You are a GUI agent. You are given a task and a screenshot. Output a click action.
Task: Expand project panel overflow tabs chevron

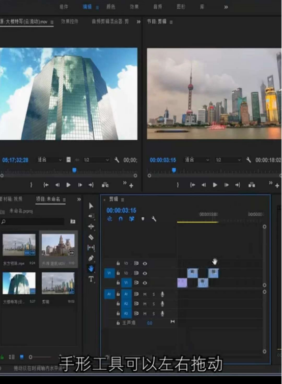click(79, 199)
